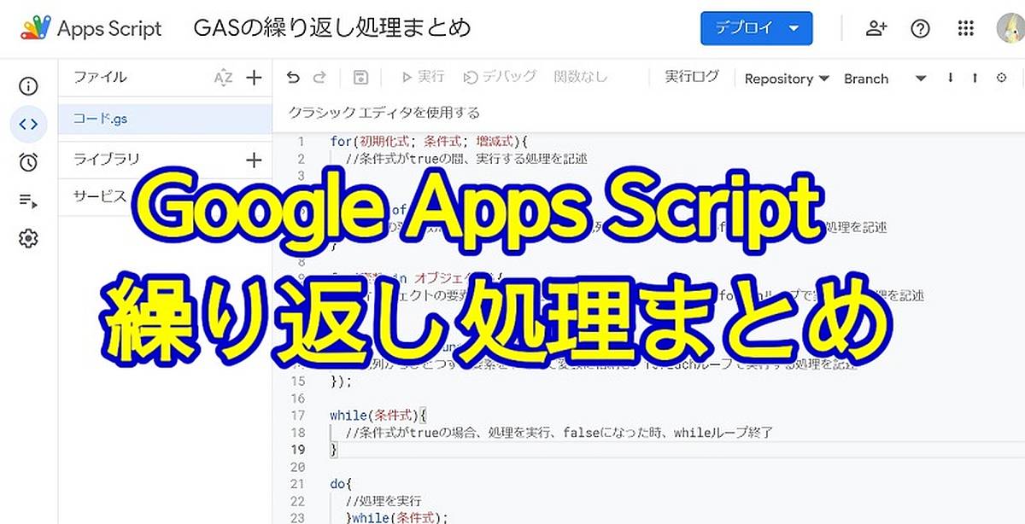Undo the last edit
The width and height of the screenshot is (1025, 524).
pos(295,77)
